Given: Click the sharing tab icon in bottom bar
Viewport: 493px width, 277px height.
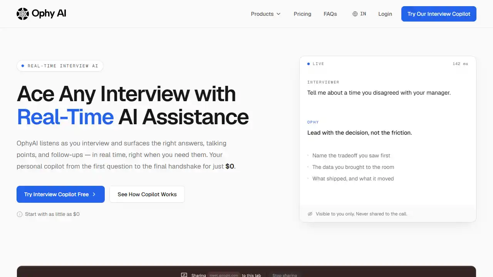Looking at the screenshot, I should coord(184,275).
